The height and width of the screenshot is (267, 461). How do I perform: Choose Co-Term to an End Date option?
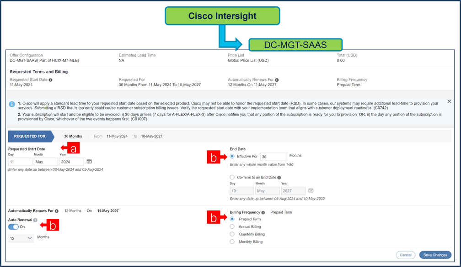pyautogui.click(x=232, y=177)
